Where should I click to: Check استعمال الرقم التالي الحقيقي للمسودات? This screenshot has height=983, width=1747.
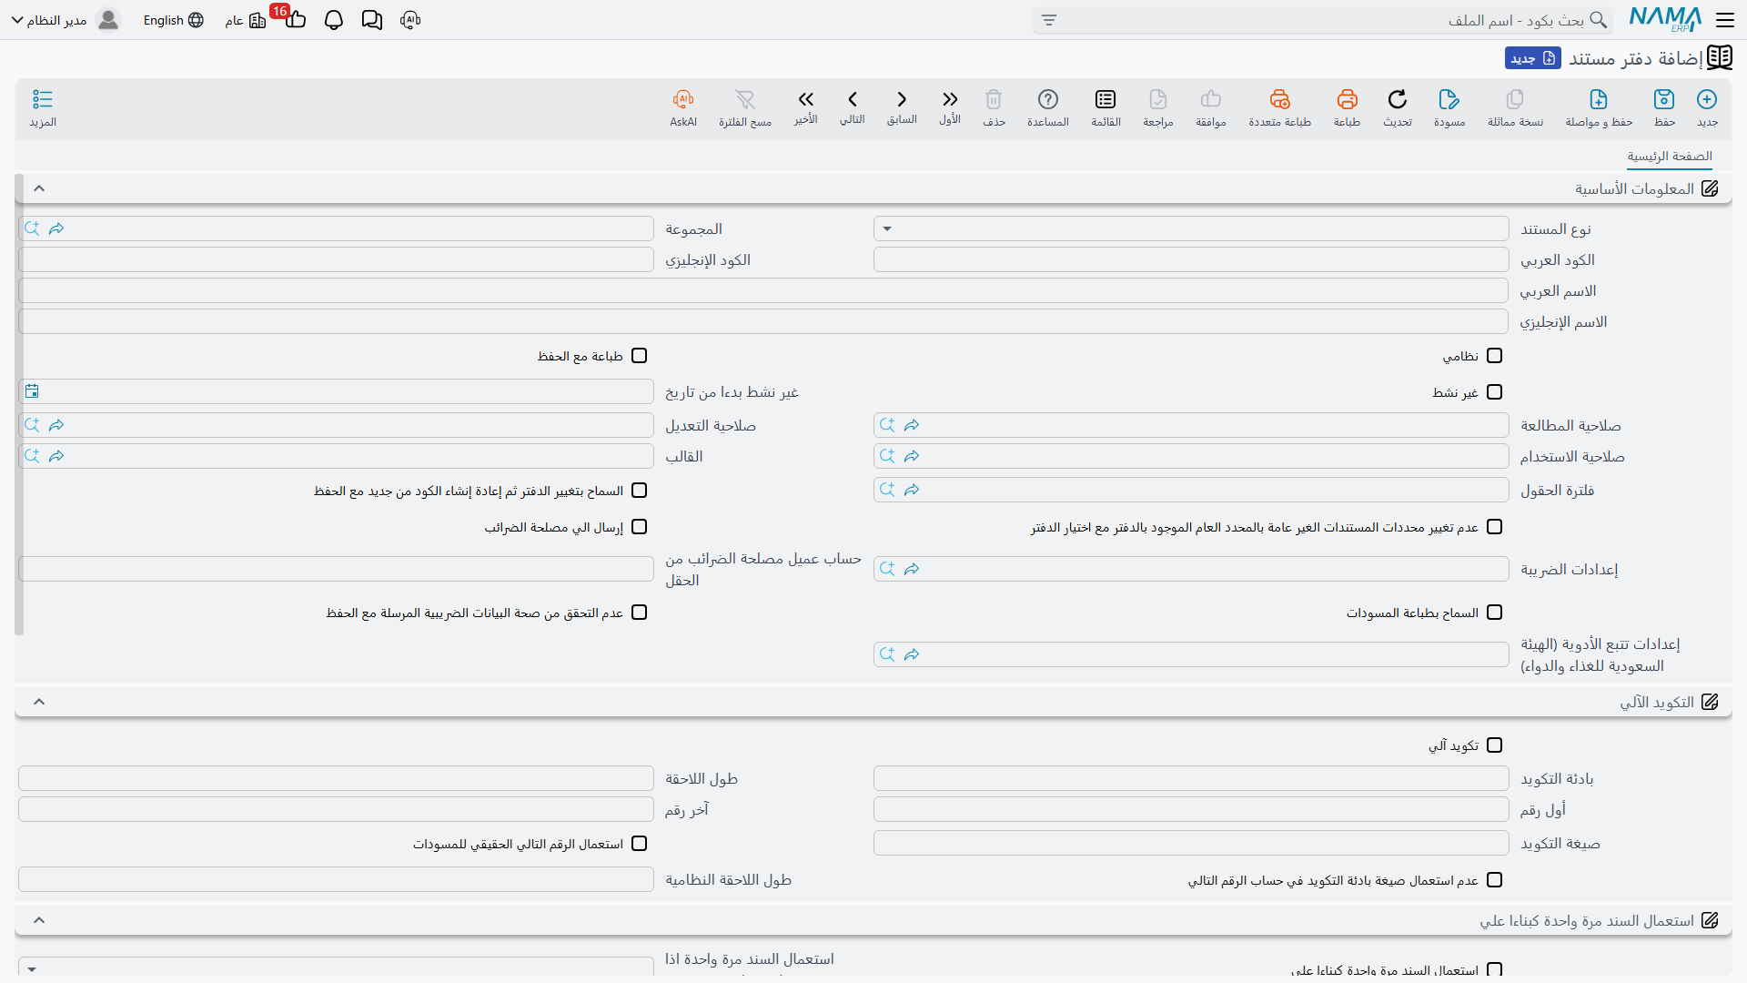640,844
